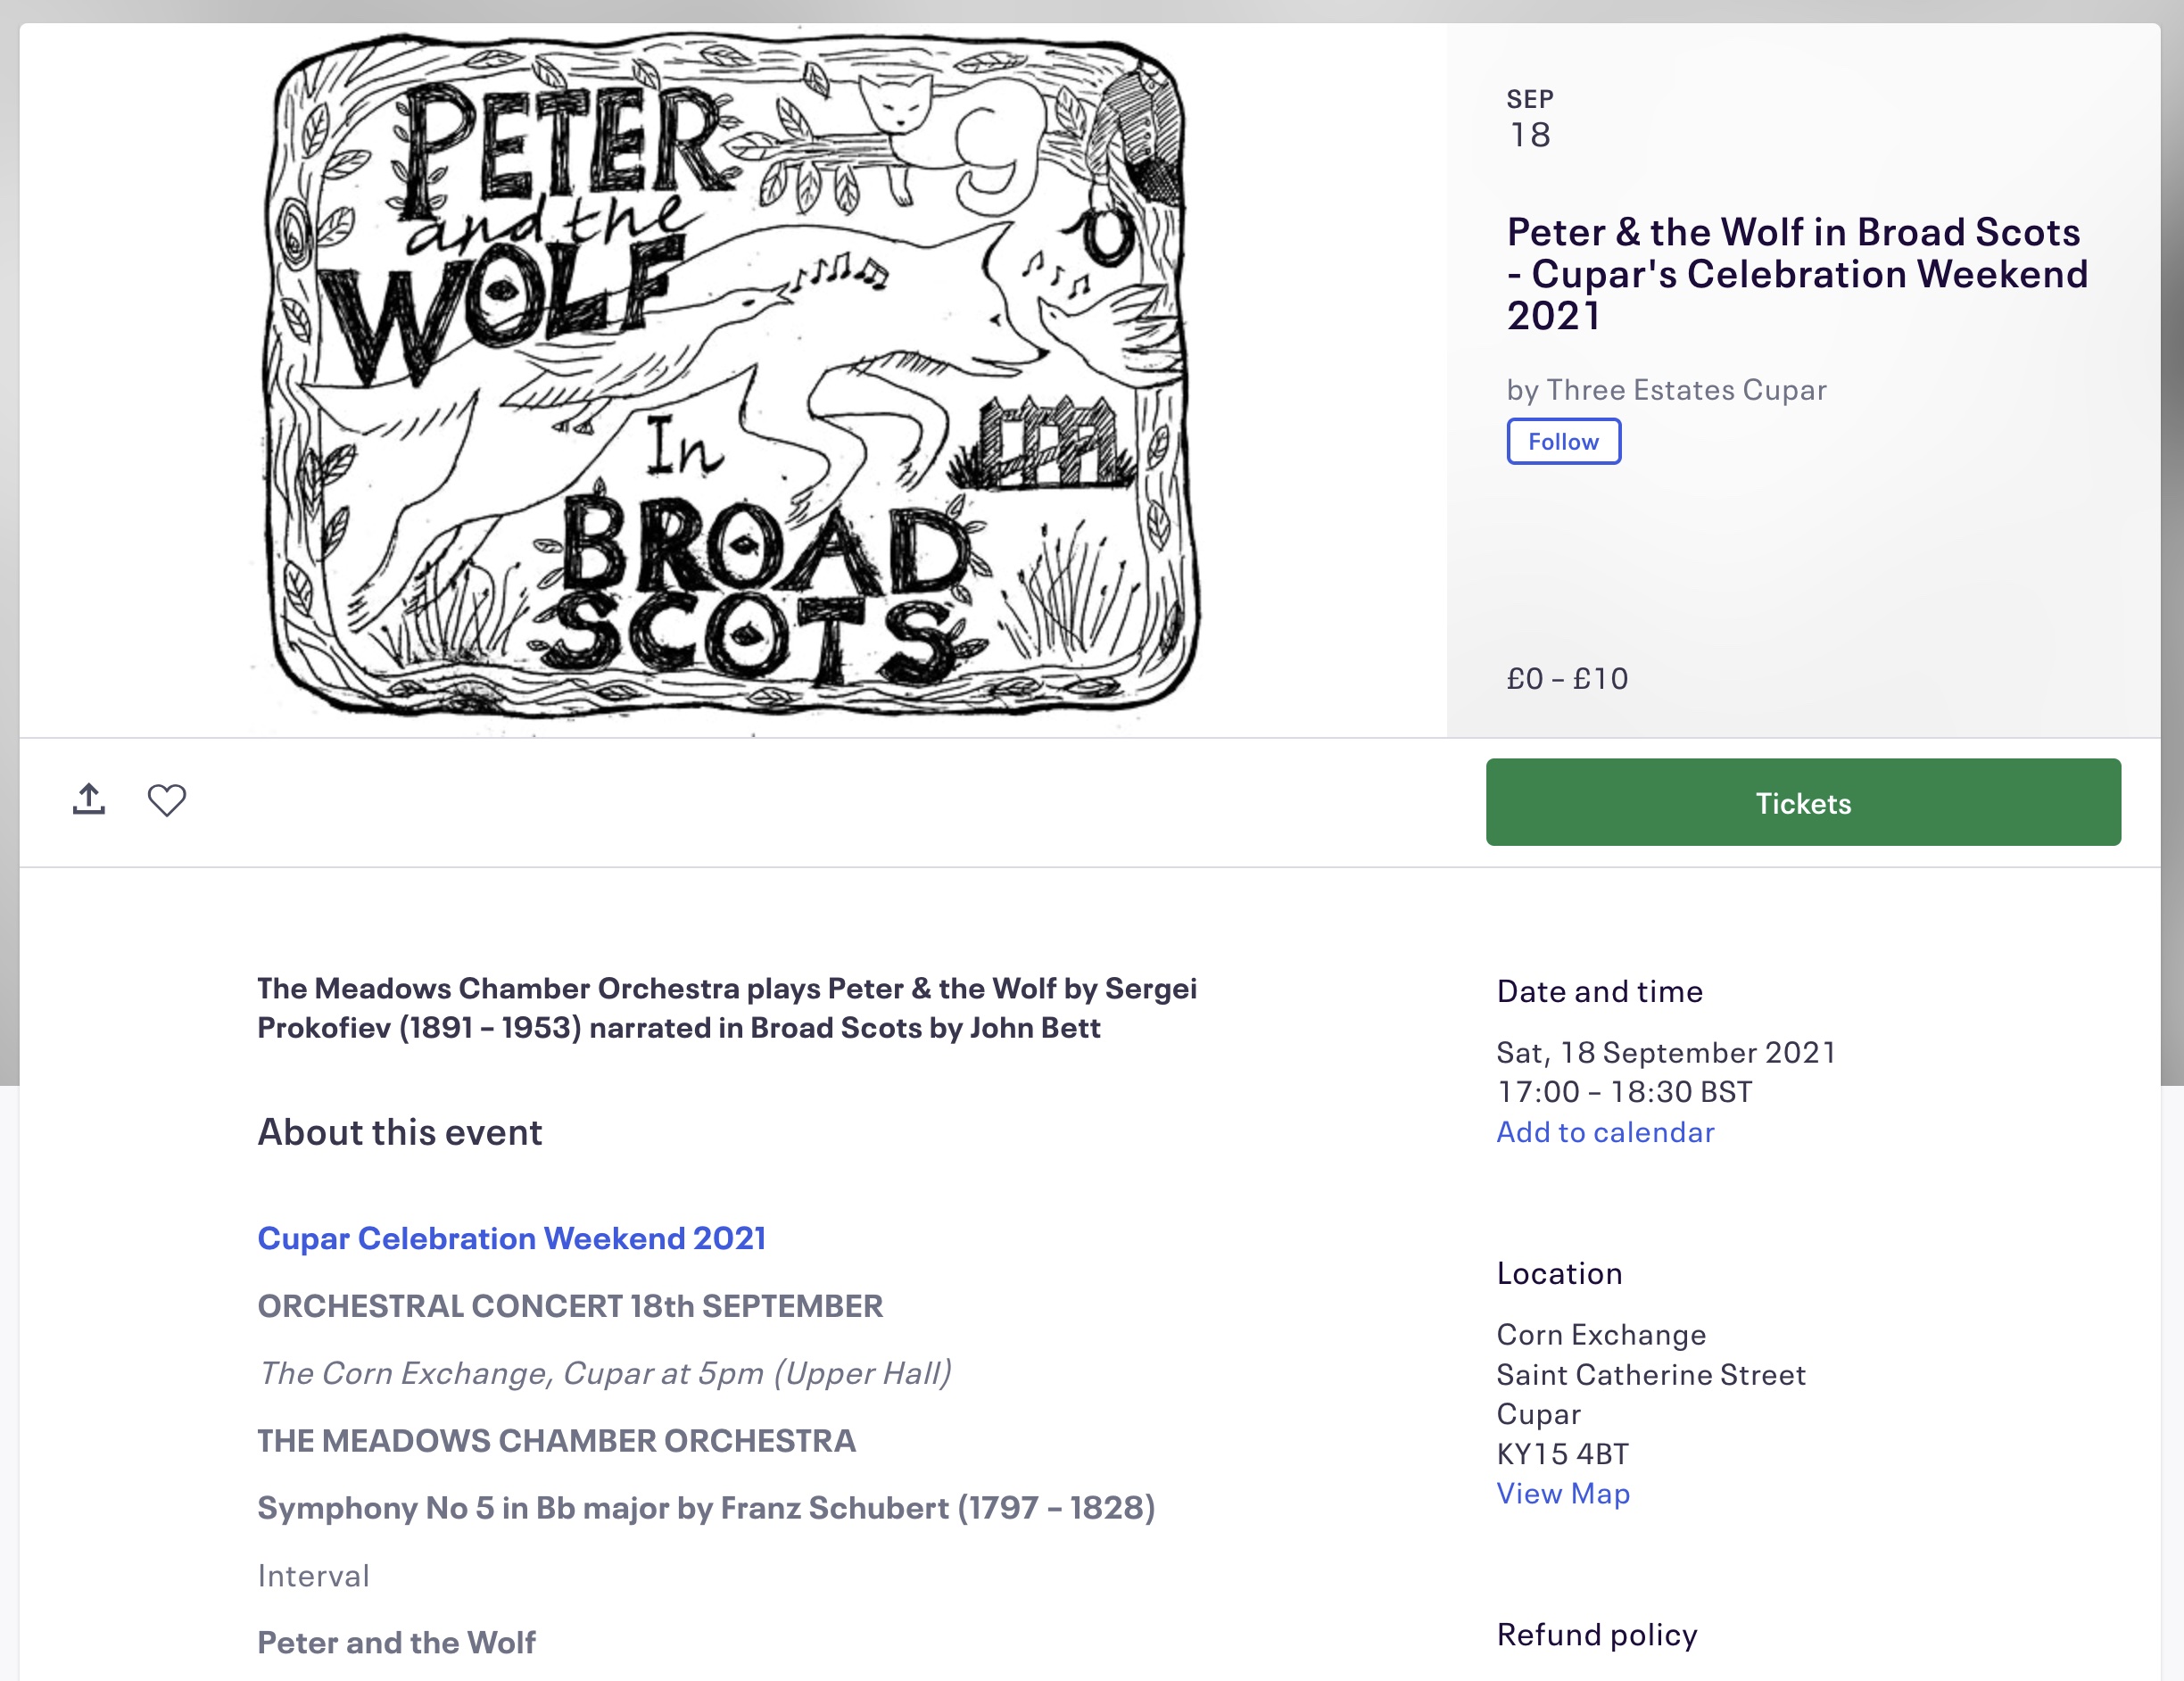Open Cupar Celebration Weekend 2021 link

(511, 1238)
